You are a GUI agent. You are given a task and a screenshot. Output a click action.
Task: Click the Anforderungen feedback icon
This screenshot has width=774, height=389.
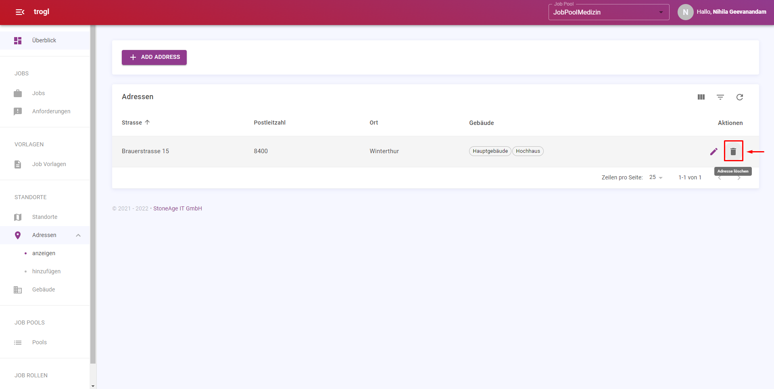(18, 111)
